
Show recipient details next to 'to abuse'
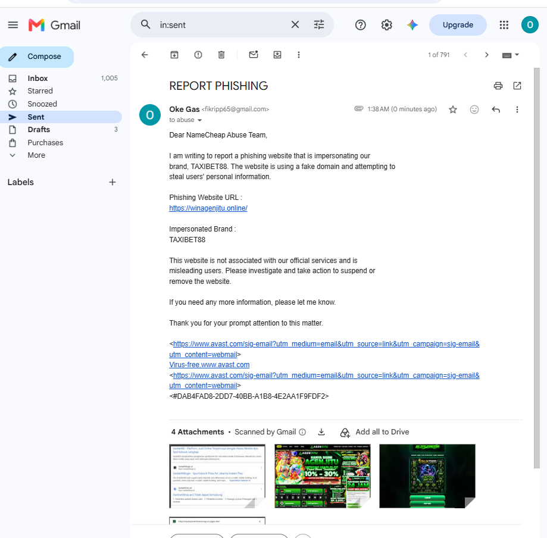[x=199, y=120]
